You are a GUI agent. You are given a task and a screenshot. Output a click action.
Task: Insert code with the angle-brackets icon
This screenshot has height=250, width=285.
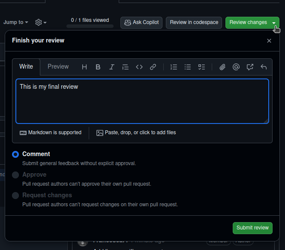coord(139,67)
